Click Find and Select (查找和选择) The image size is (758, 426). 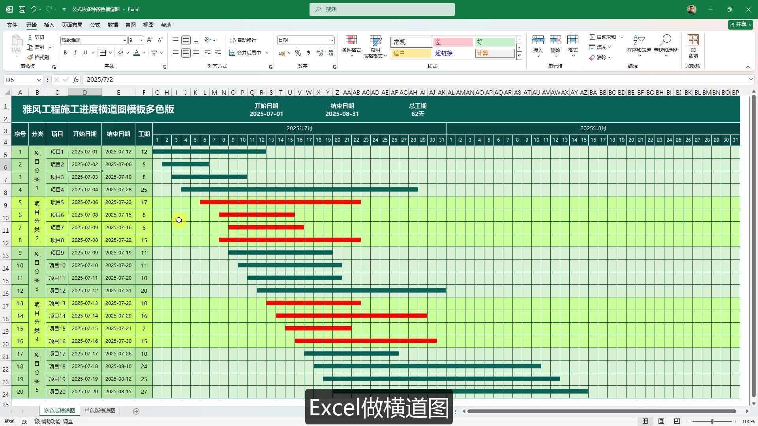point(666,45)
